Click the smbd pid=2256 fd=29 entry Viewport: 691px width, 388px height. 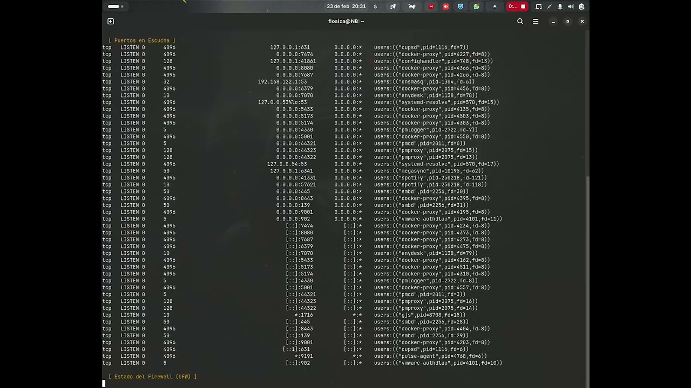(x=422, y=336)
